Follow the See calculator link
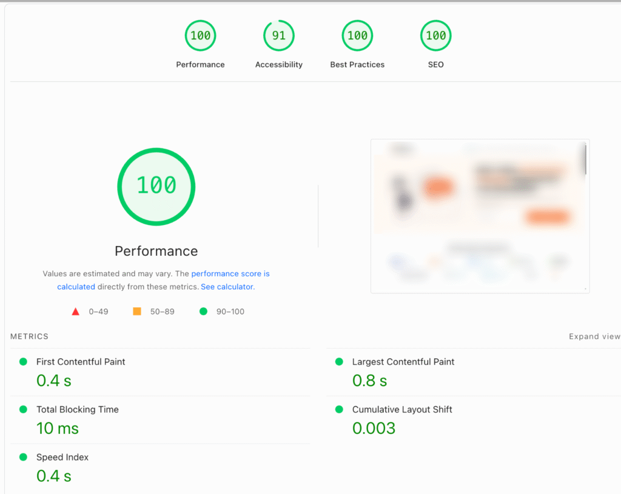621x494 pixels. point(227,286)
